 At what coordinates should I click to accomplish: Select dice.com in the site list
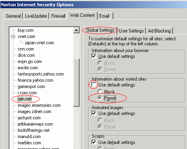[x=26, y=55]
